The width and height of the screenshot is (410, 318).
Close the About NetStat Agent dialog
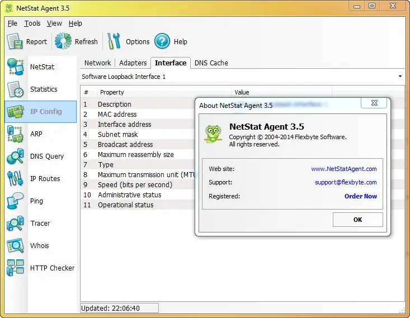pos(374,103)
